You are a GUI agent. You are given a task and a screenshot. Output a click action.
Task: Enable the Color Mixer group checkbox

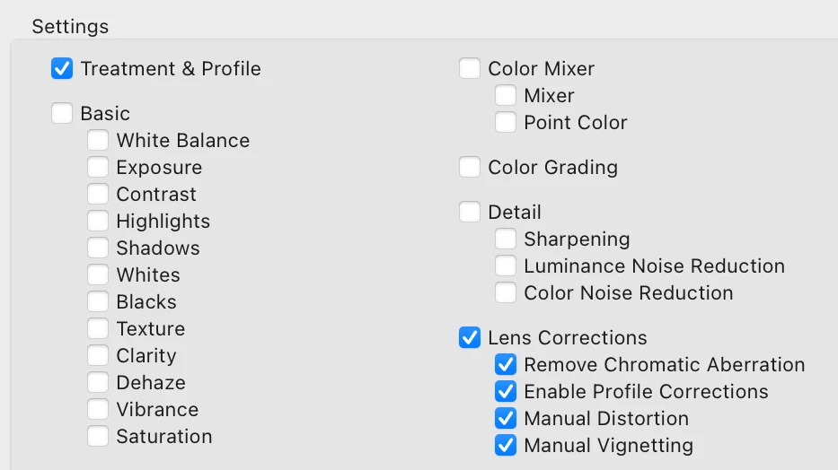(470, 69)
